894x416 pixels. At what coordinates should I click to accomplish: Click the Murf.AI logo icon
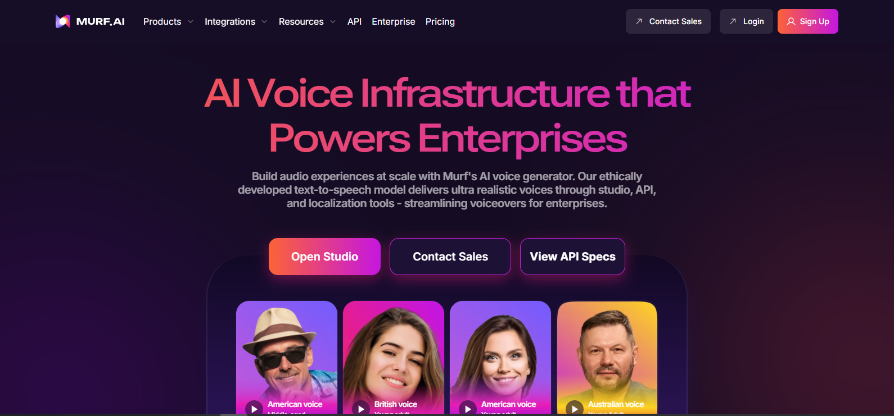[62, 21]
